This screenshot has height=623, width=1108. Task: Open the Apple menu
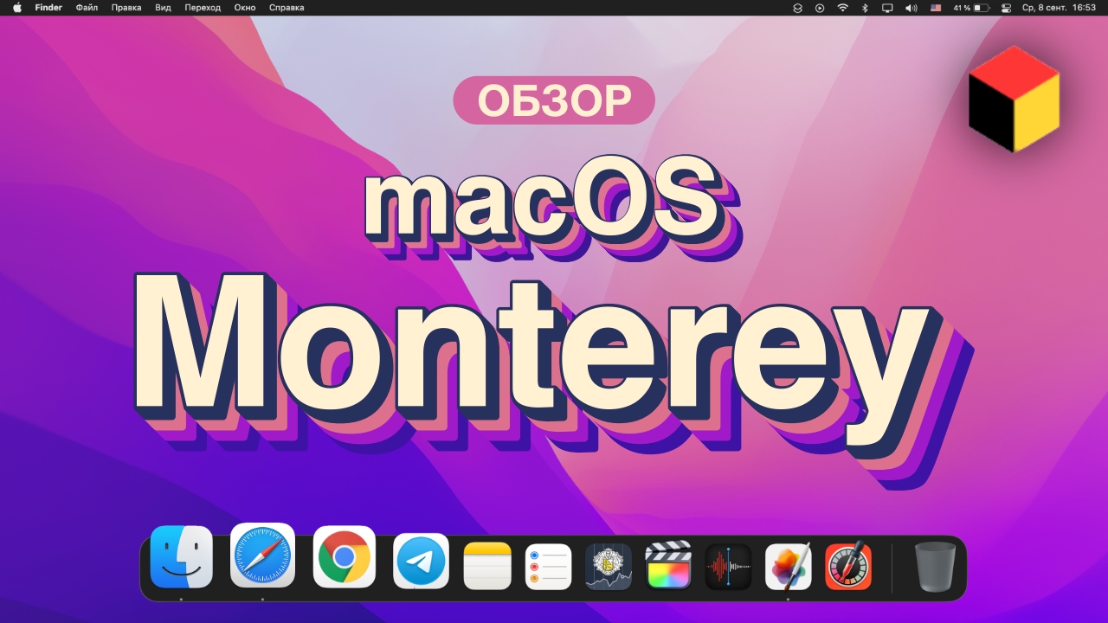[16, 8]
